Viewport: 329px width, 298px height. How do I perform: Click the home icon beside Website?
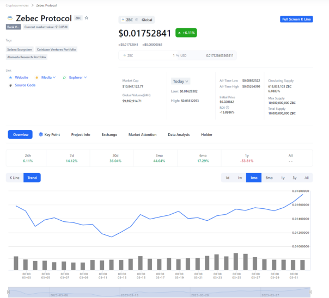click(x=10, y=78)
